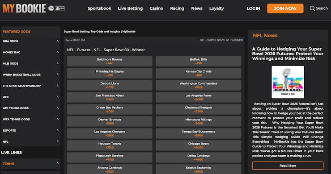331x174 pixels.
Task: Select Minnesota Vikings +2600
Action: (x=199, y=121)
